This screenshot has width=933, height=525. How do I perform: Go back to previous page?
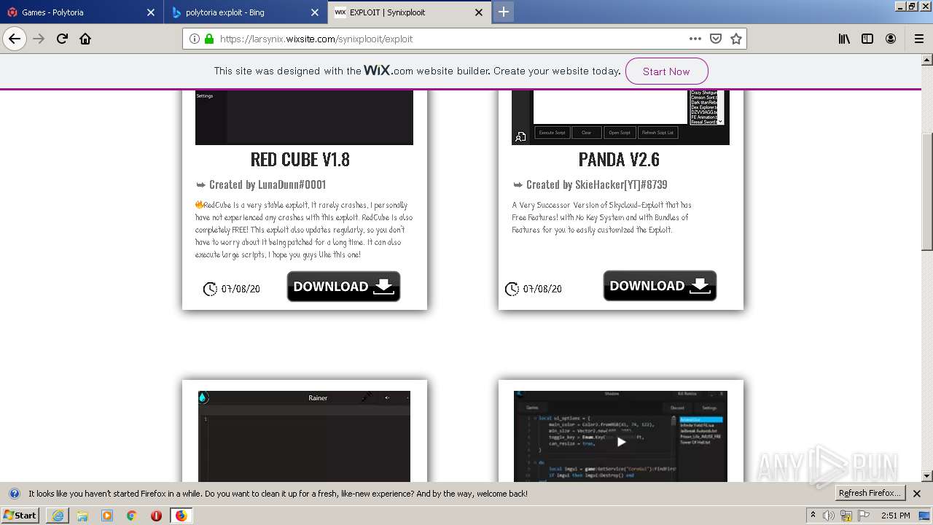pyautogui.click(x=15, y=39)
